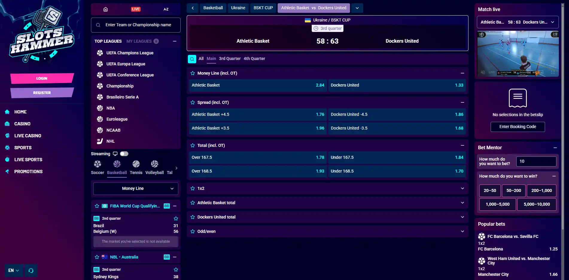The width and height of the screenshot is (569, 280).
Task: Expand the Athletic Basket total chevron
Action: click(462, 203)
